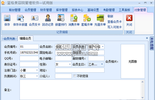Open the 会员生日 date dropdown
The width and height of the screenshot is (155, 100).
[102, 64]
